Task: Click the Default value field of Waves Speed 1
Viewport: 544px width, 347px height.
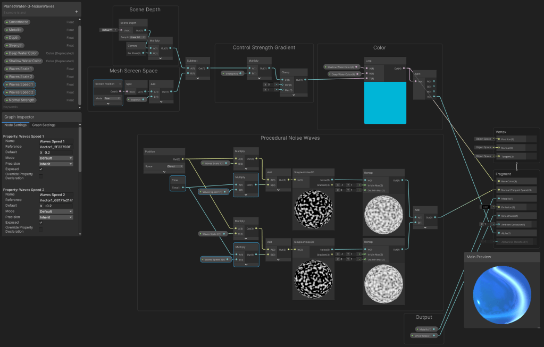Action: tap(57, 153)
